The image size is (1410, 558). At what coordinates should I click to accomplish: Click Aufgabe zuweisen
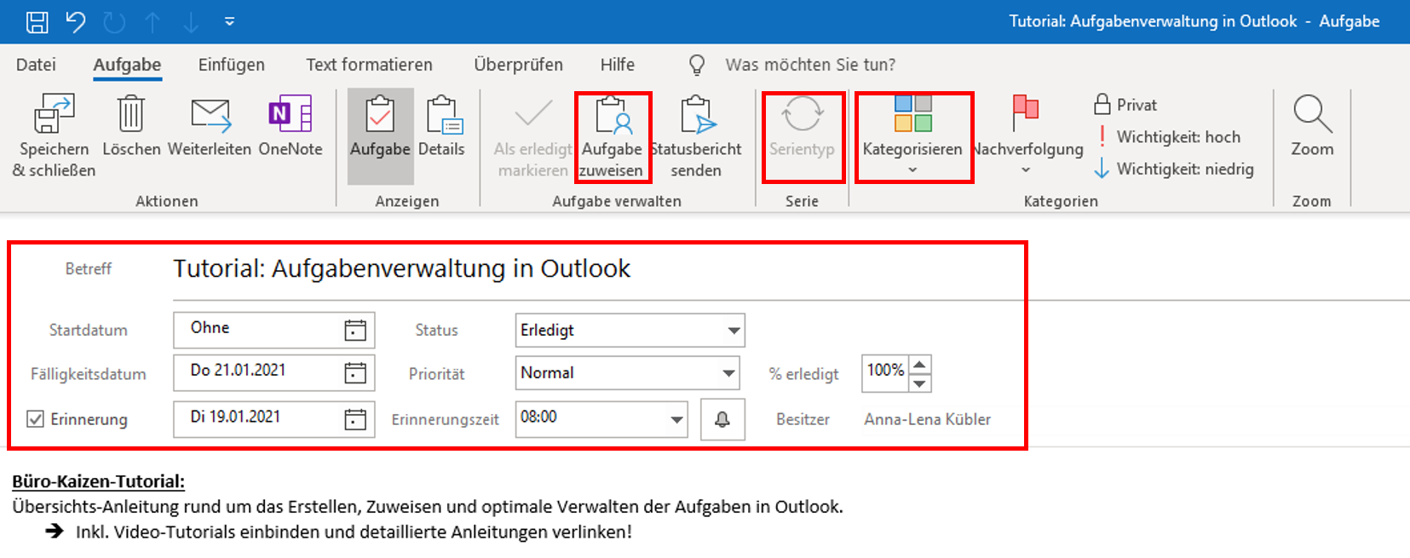click(612, 136)
